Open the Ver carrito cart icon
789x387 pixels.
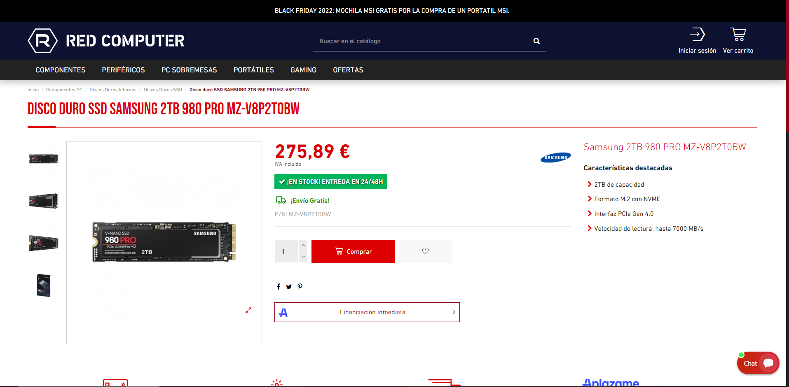[738, 35]
